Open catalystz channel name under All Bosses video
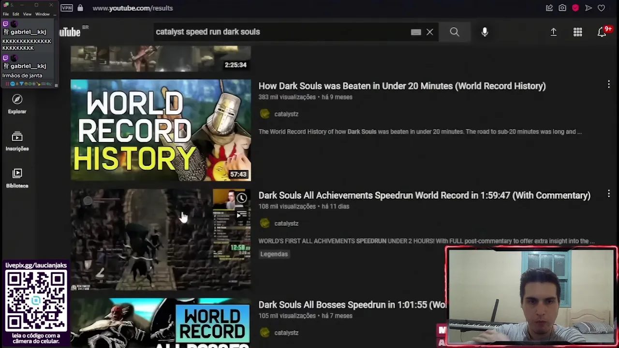This screenshot has width=619, height=348. [x=286, y=333]
